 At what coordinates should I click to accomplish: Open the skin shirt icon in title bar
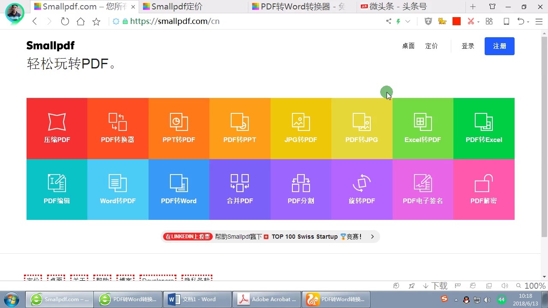[492, 7]
